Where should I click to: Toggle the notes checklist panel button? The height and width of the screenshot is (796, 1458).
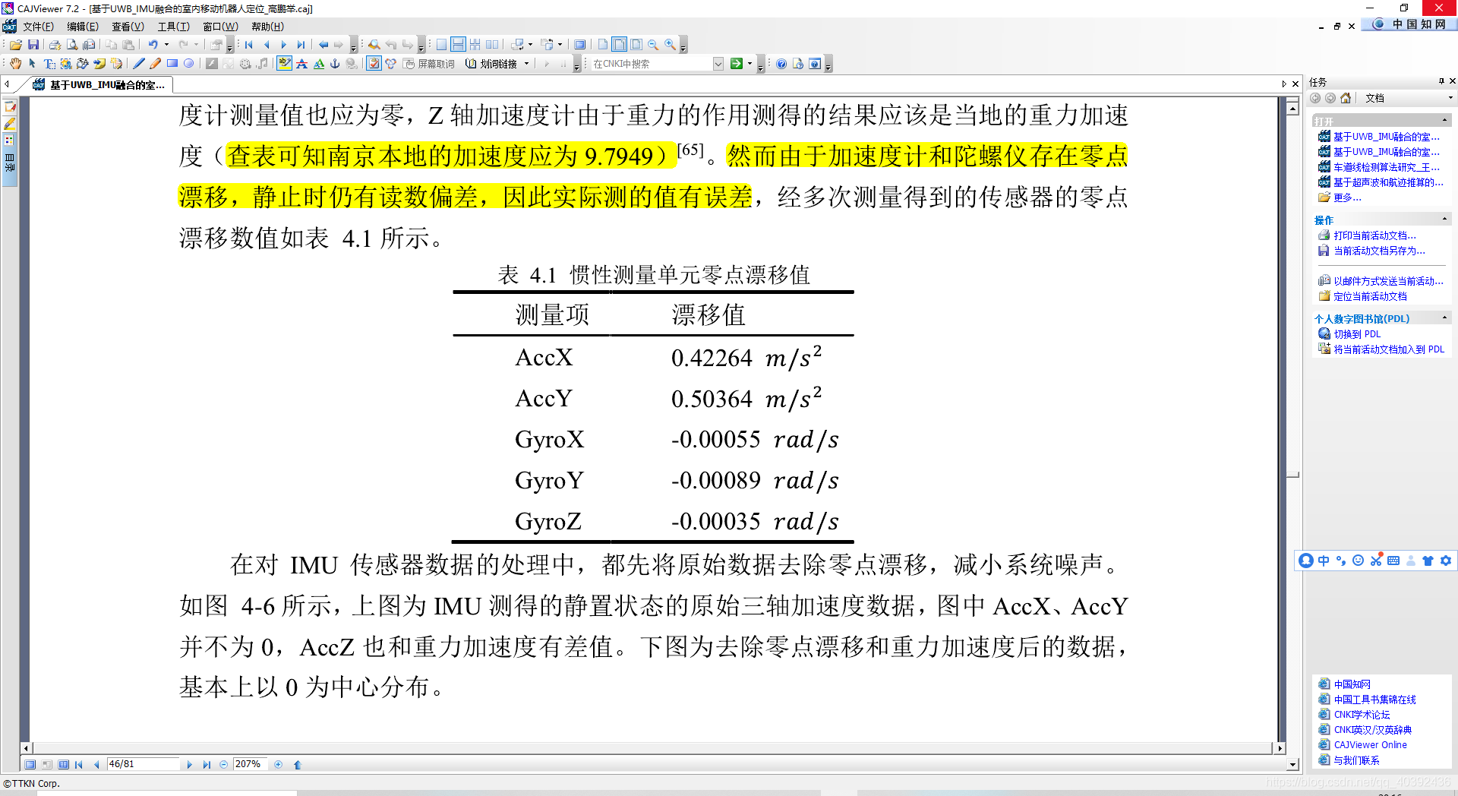pyautogui.click(x=374, y=64)
